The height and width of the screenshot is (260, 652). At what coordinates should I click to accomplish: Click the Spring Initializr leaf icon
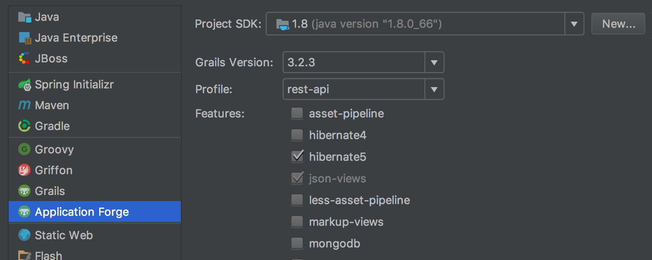click(x=24, y=84)
